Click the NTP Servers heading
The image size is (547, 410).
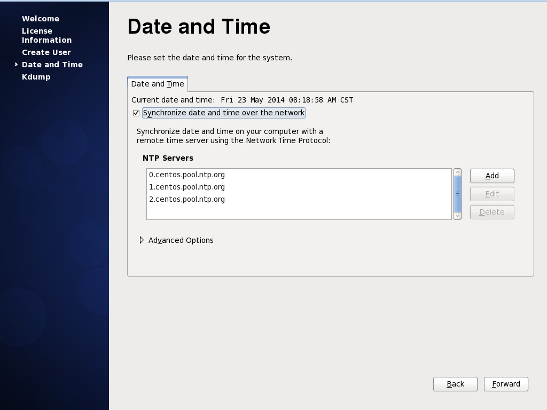(168, 158)
